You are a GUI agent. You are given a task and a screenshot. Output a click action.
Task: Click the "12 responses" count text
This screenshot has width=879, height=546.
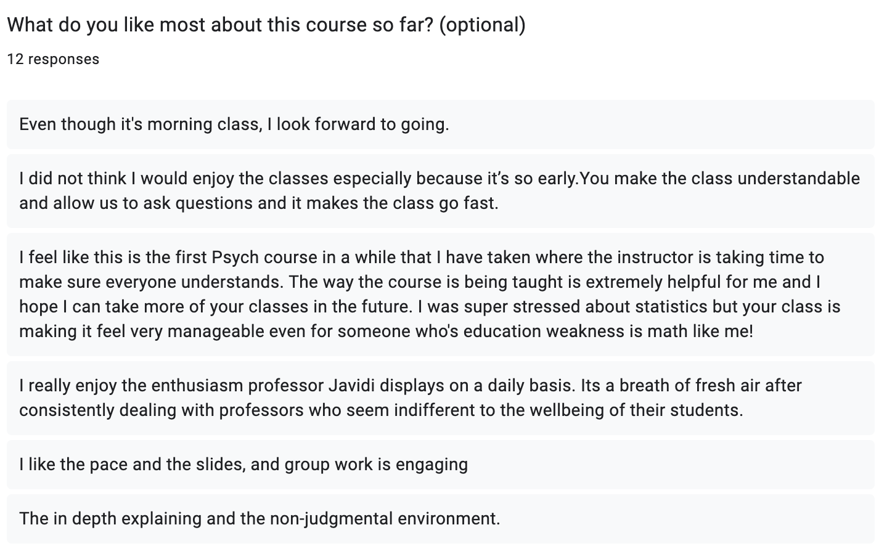(x=53, y=59)
